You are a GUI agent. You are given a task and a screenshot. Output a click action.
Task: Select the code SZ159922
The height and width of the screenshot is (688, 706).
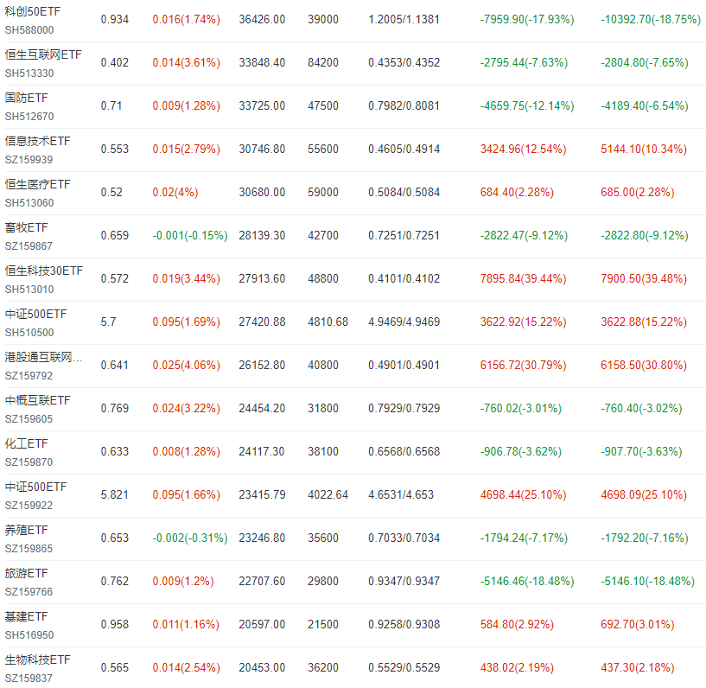point(29,506)
